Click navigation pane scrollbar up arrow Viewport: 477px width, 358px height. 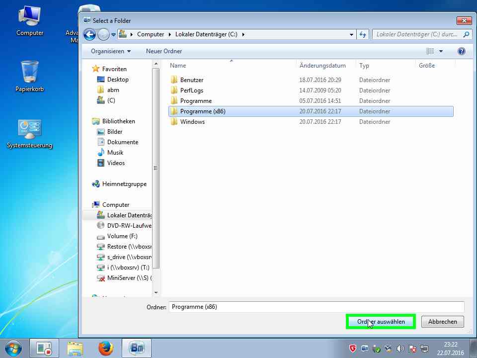[156, 64]
